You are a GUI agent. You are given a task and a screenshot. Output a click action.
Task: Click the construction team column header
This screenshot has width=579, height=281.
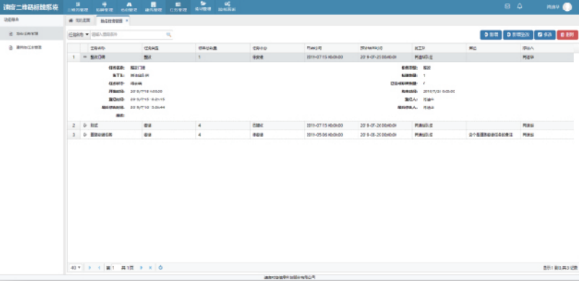[x=439, y=48]
